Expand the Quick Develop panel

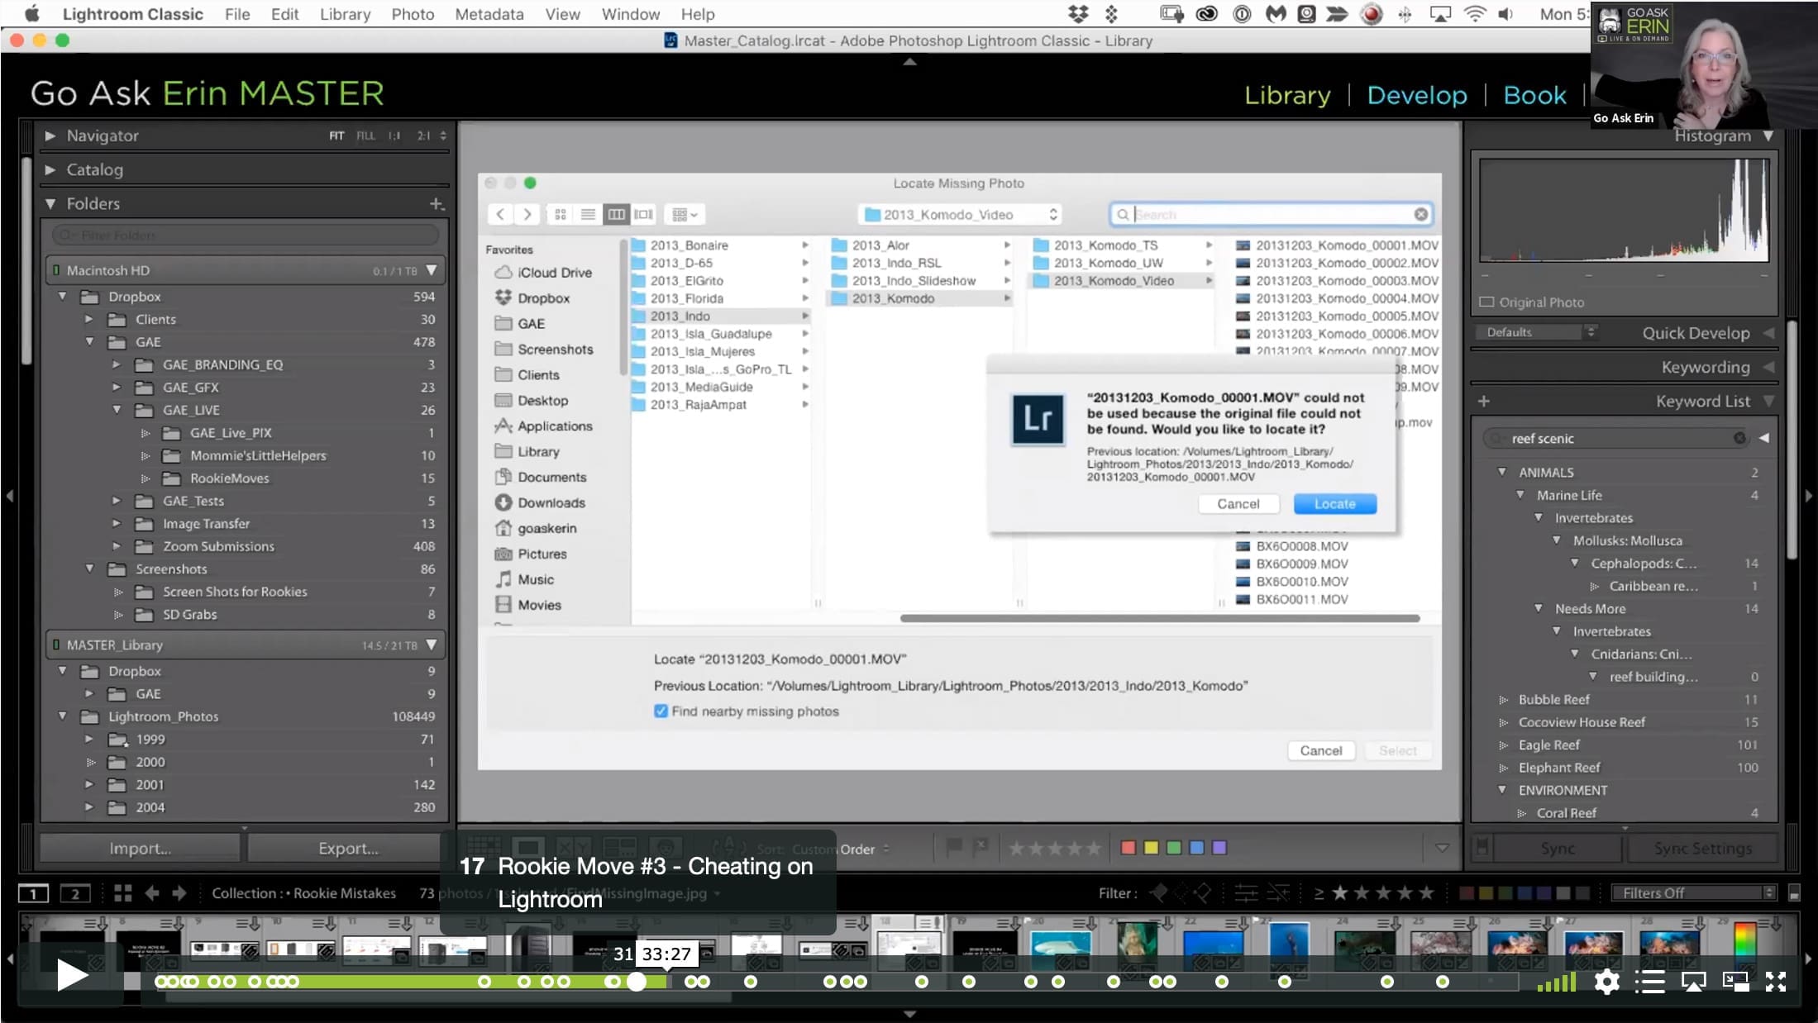pyautogui.click(x=1768, y=333)
